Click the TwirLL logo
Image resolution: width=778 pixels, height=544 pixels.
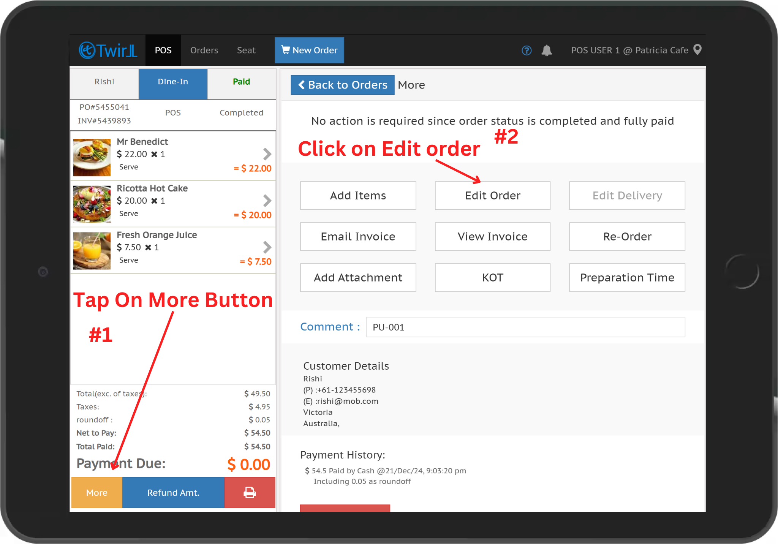pyautogui.click(x=108, y=50)
